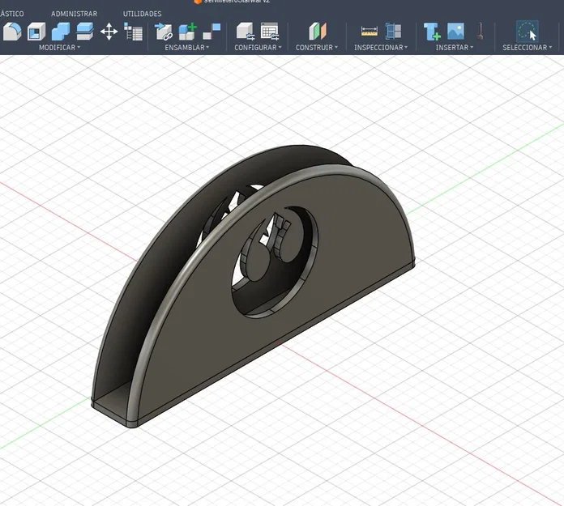The width and height of the screenshot is (564, 506).
Task: Expand the CONSTRUIR dropdown menu
Action: pos(317,48)
